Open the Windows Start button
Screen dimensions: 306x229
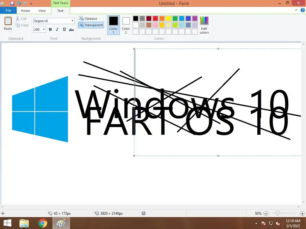point(7,223)
